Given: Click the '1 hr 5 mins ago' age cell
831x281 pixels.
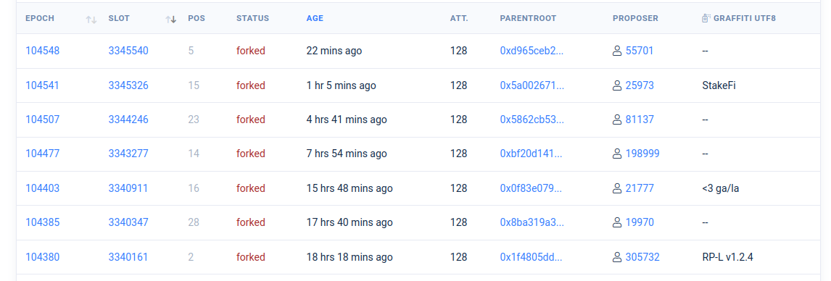Looking at the screenshot, I should click(x=342, y=85).
